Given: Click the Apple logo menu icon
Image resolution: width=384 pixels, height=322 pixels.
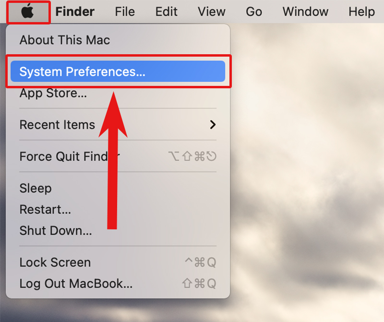Looking at the screenshot, I should tap(28, 12).
